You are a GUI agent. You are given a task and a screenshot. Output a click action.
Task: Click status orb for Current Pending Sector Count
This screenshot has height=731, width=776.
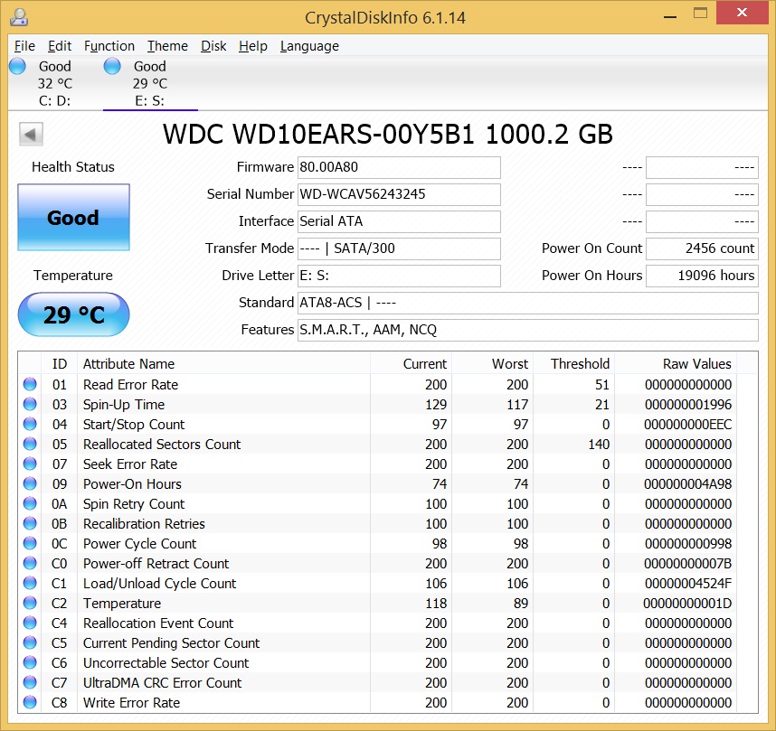pyautogui.click(x=30, y=642)
